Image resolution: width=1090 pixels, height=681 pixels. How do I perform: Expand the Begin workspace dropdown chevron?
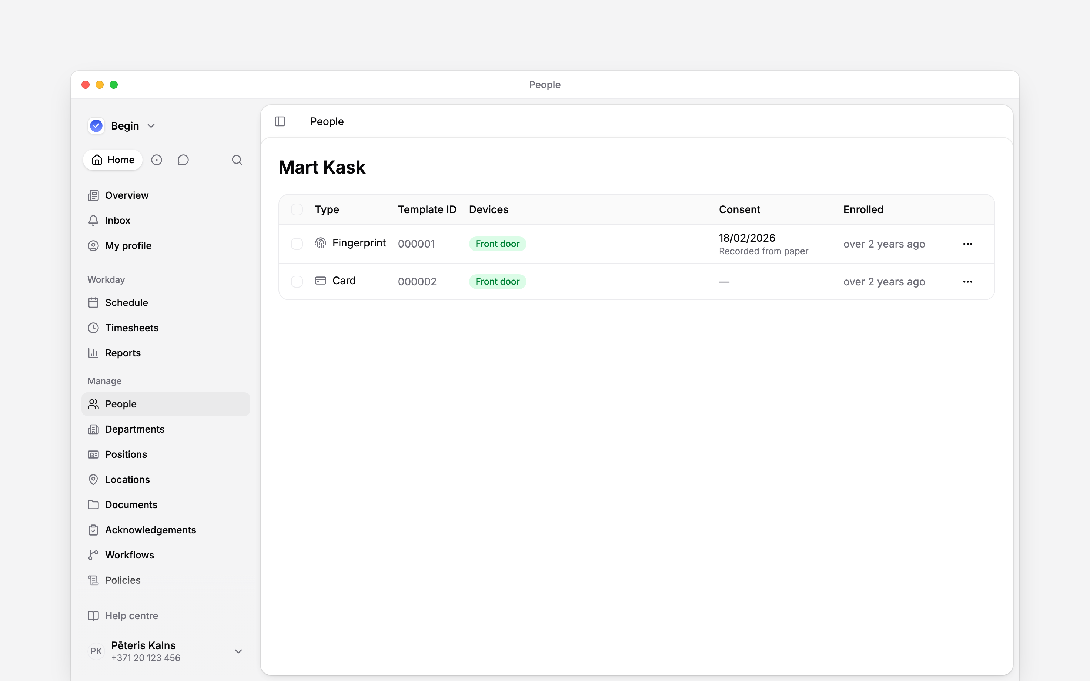151,126
